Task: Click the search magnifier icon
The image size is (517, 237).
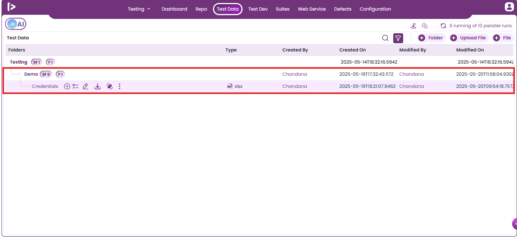Action: point(385,38)
